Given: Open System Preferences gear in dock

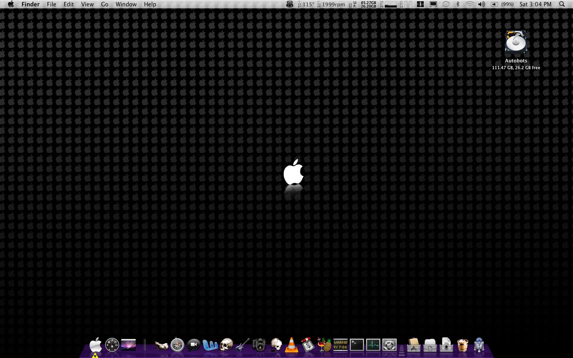Looking at the screenshot, I should (x=390, y=345).
